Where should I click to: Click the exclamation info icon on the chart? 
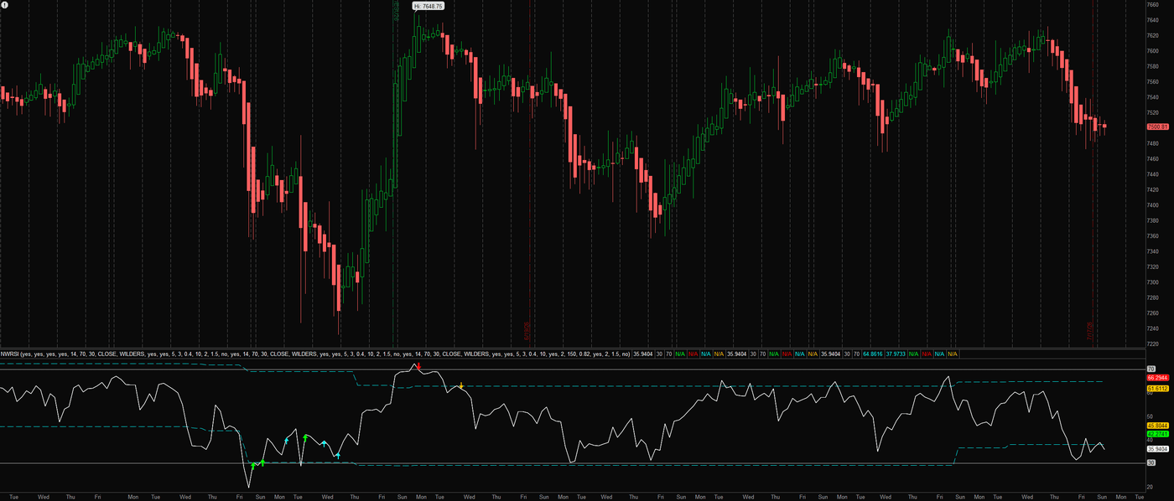pos(4,5)
